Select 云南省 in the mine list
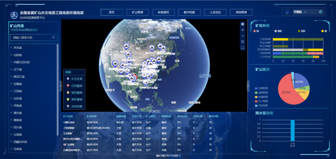This screenshot has width=336, height=159. tap(18, 135)
